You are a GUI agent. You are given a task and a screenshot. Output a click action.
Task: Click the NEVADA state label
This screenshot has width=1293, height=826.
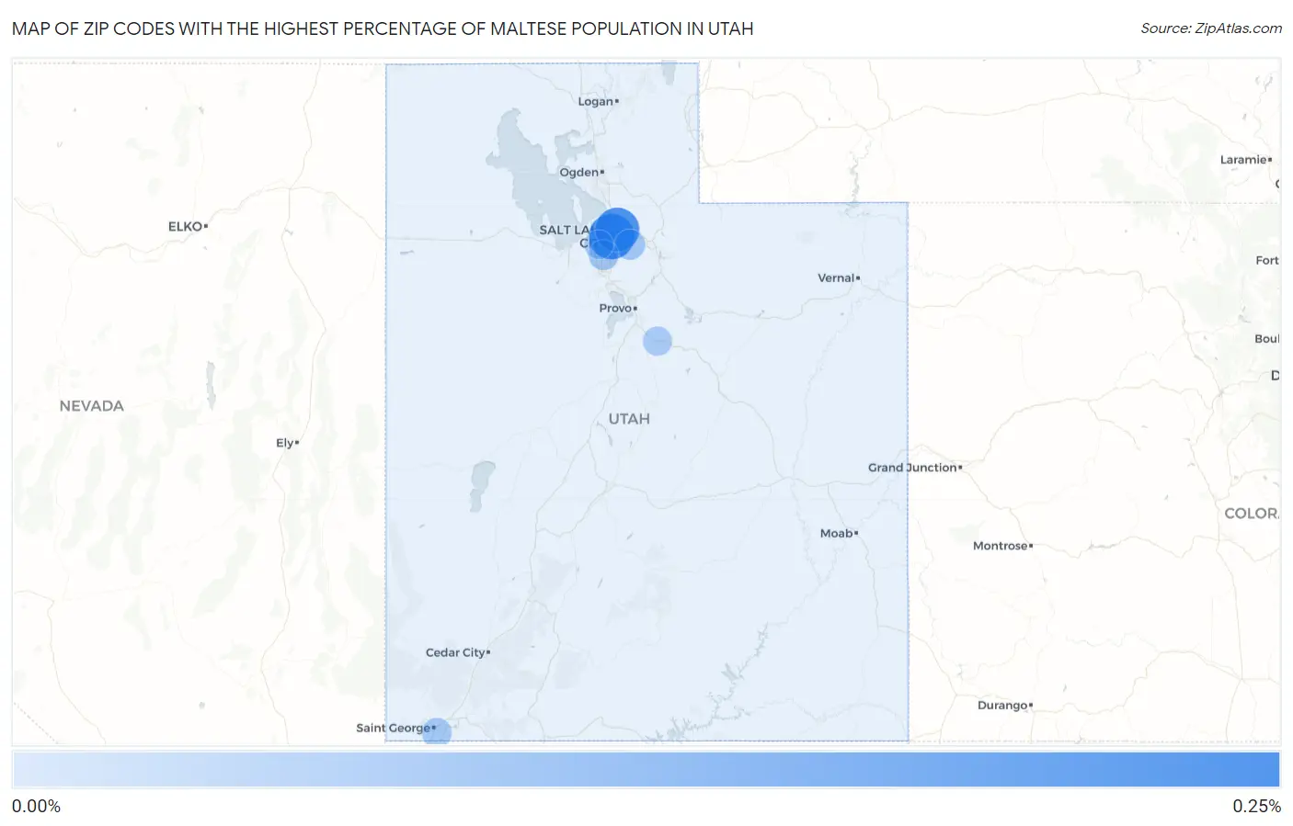(x=91, y=406)
